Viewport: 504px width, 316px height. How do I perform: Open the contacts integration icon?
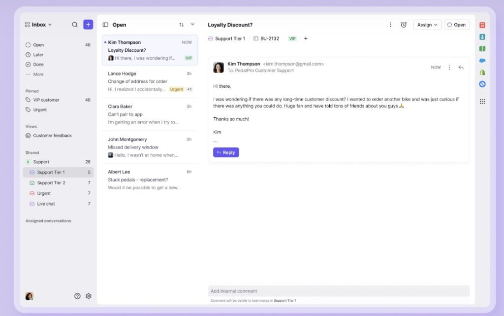[482, 37]
